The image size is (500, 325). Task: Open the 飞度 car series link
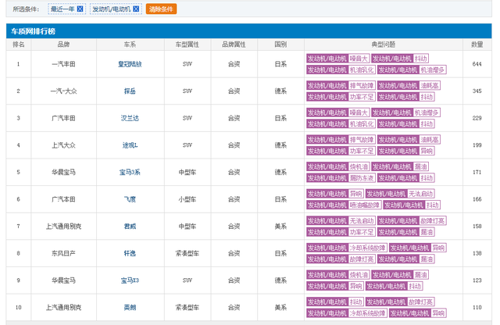130,199
